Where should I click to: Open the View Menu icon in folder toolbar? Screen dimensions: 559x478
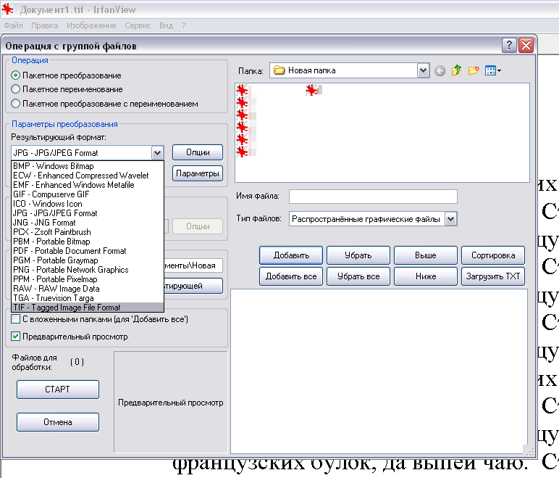click(x=492, y=71)
